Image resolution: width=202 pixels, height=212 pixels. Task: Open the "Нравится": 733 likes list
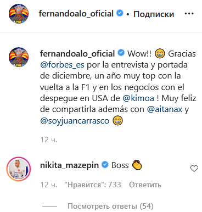pos(93,185)
